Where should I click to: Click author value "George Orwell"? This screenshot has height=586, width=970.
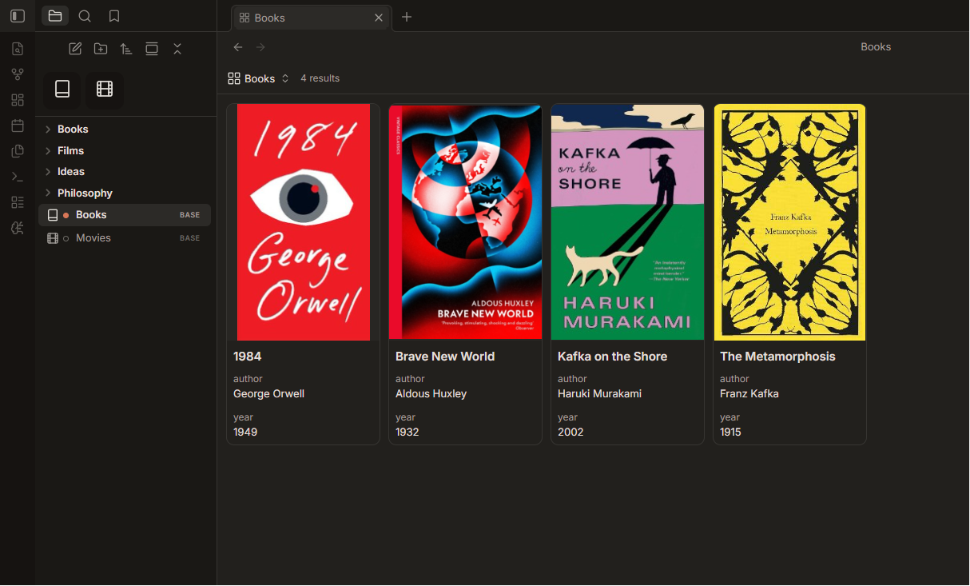pos(268,394)
